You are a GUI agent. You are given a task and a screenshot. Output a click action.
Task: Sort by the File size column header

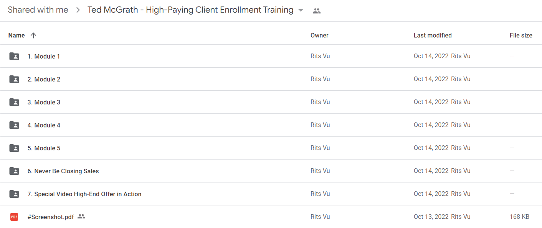point(521,35)
